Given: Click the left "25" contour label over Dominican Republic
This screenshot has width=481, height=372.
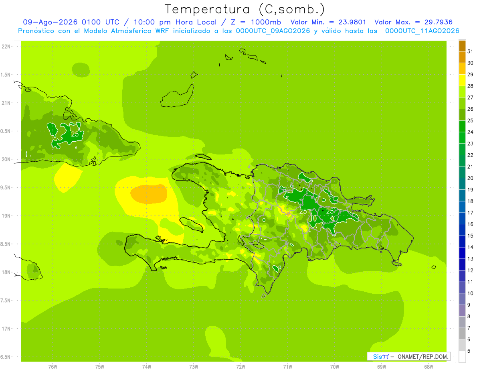Looking at the screenshot, I should click(x=303, y=211).
